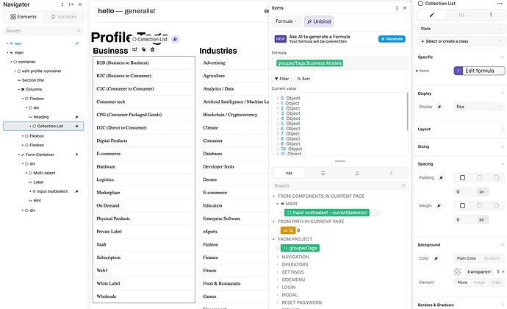This screenshot has height=309, width=507.
Task: Open the data collection tab icon in the variable picker
Action: (x=323, y=172)
